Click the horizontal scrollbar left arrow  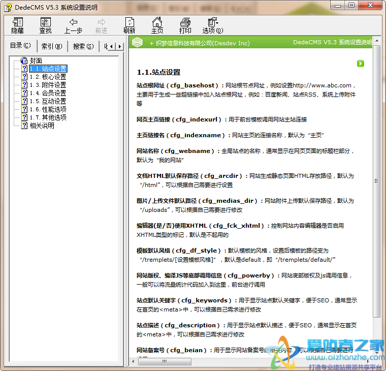point(133,362)
